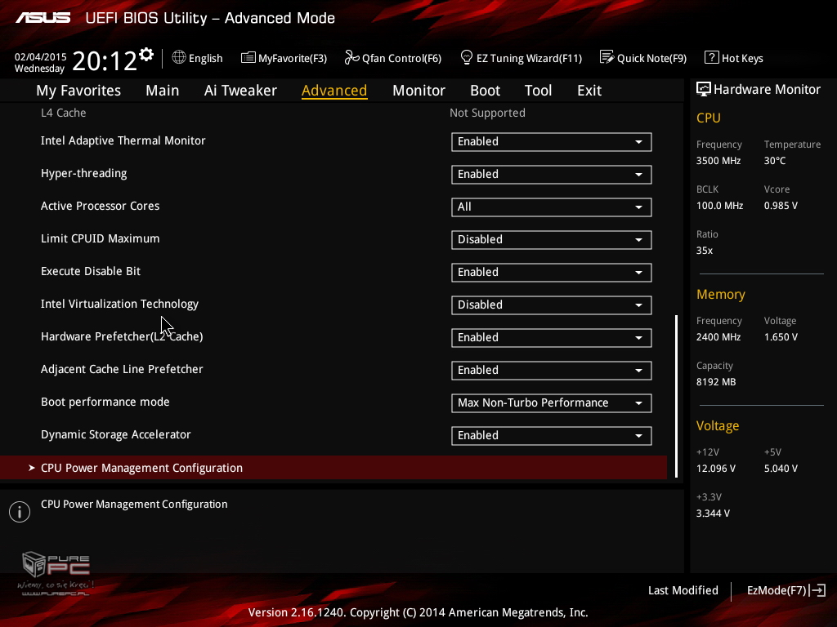Image resolution: width=837 pixels, height=627 pixels.
Task: Click the settings gear next to the clock
Action: 146,55
